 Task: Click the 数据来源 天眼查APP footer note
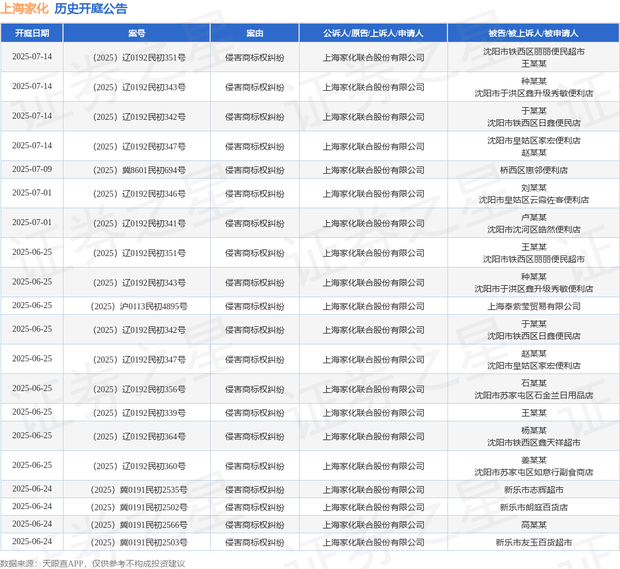click(x=93, y=564)
